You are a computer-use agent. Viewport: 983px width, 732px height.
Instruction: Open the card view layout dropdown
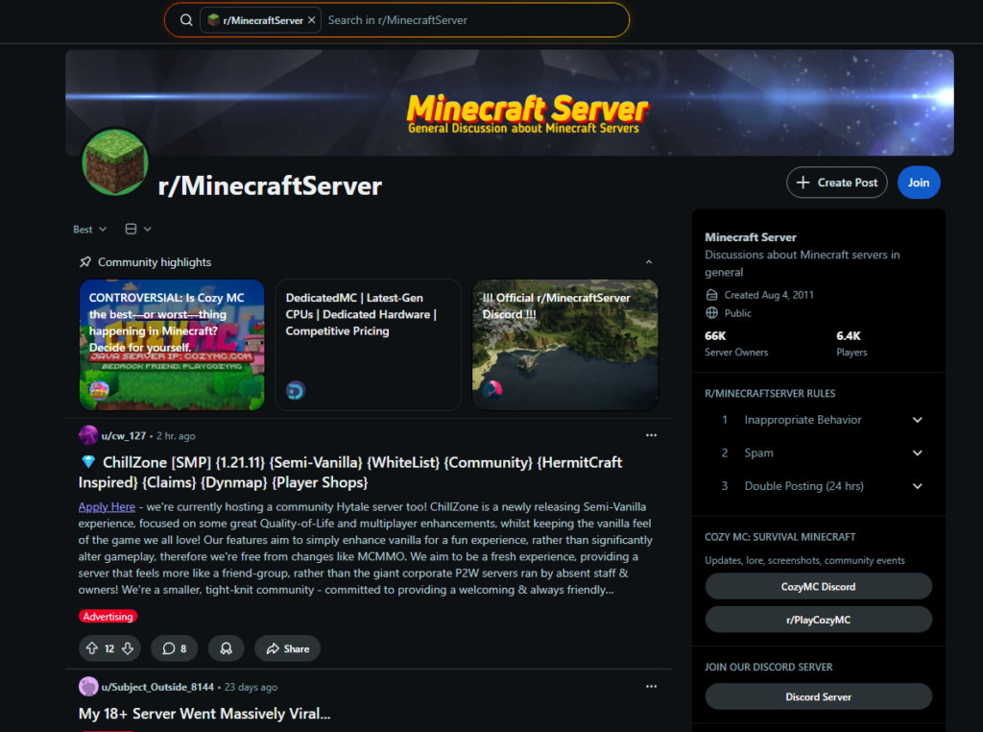[138, 229]
